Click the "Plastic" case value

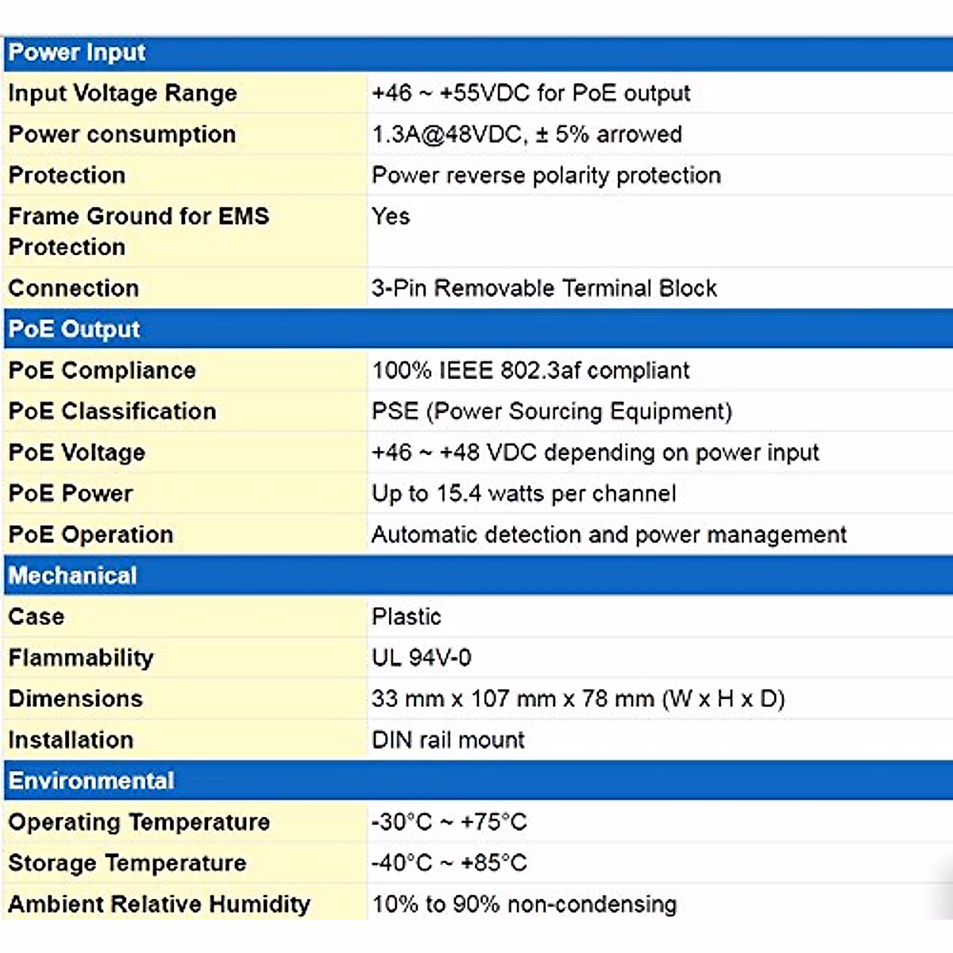[x=407, y=616]
